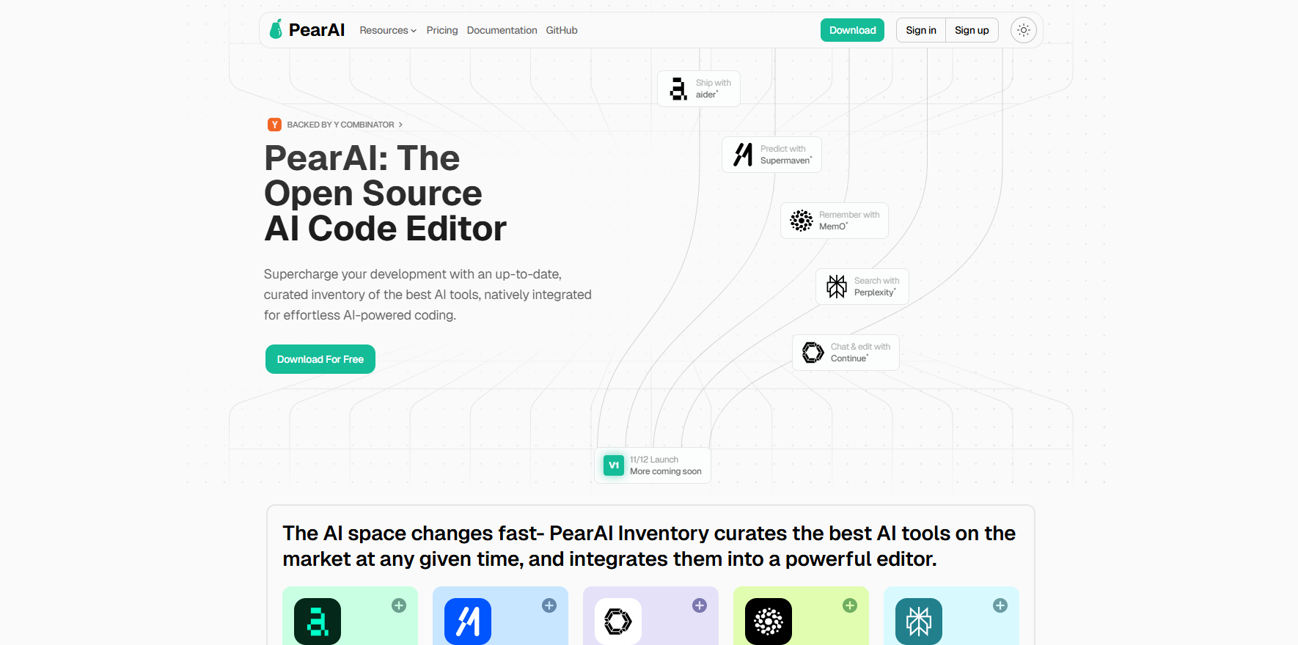Screen dimensions: 1298x645
Task: Click the PearAI brand name
Action: click(317, 30)
